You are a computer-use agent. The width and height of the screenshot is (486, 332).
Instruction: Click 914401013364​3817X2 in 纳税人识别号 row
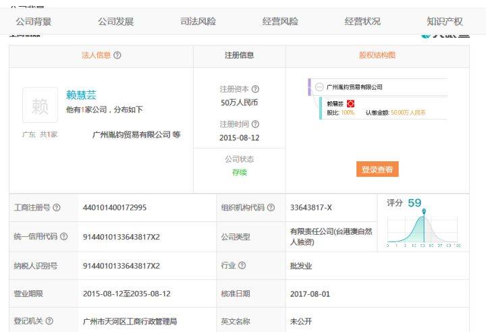tap(122, 266)
